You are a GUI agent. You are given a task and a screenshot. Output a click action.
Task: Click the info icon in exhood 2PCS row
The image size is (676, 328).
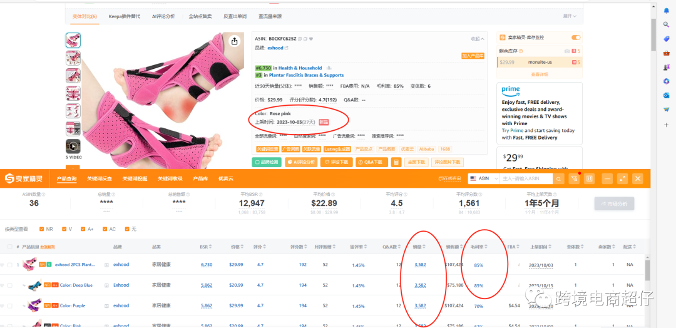519,265
